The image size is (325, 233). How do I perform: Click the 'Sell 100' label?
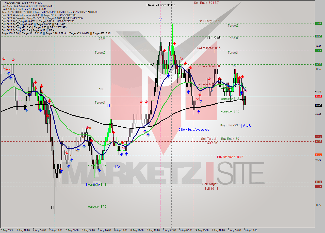(x=211, y=143)
